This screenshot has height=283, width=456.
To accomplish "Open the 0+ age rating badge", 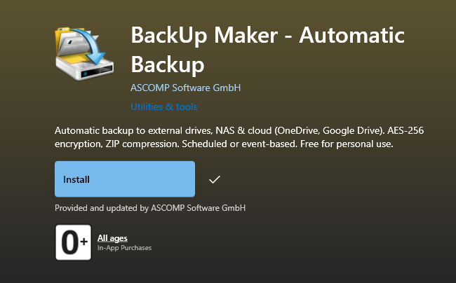I will (x=73, y=242).
